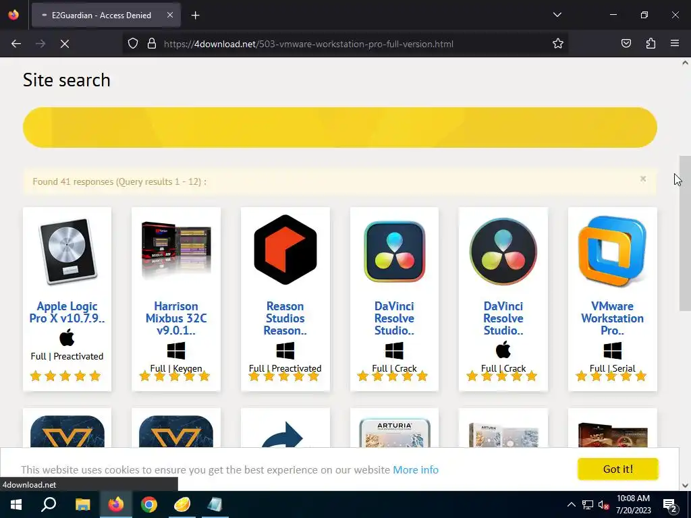View site security lock information

(152, 44)
